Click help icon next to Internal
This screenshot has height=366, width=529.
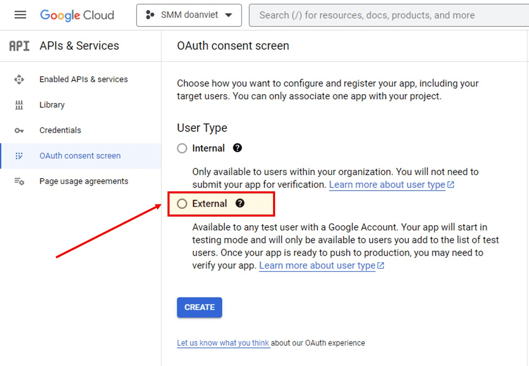238,148
